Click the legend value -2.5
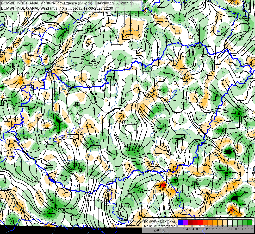 (x=208, y=229)
